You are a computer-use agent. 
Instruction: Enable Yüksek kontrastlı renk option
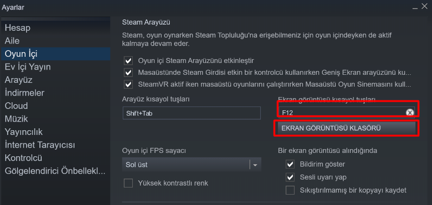tap(128, 183)
